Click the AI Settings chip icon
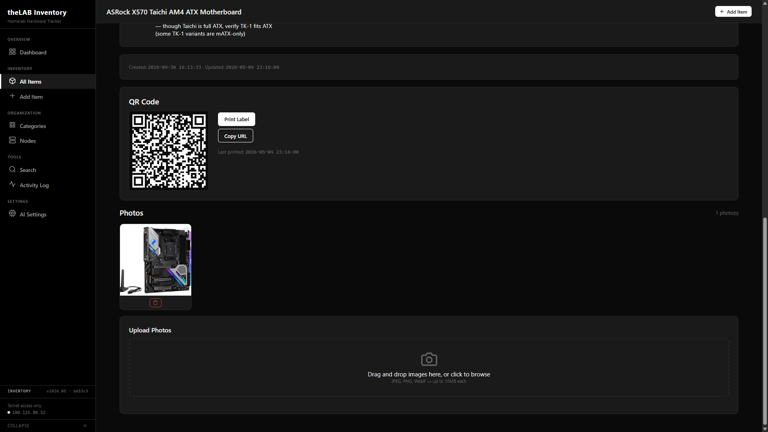 [12, 214]
